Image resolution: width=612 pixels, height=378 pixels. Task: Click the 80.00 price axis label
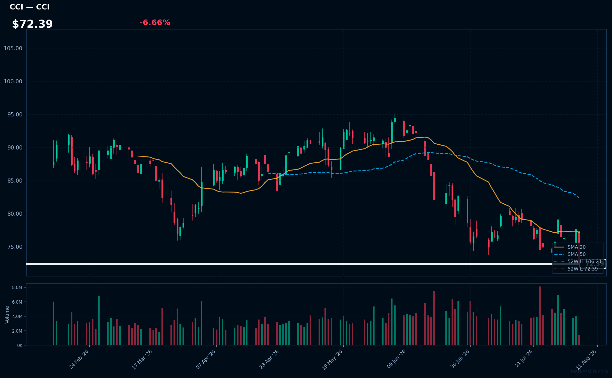click(15, 214)
